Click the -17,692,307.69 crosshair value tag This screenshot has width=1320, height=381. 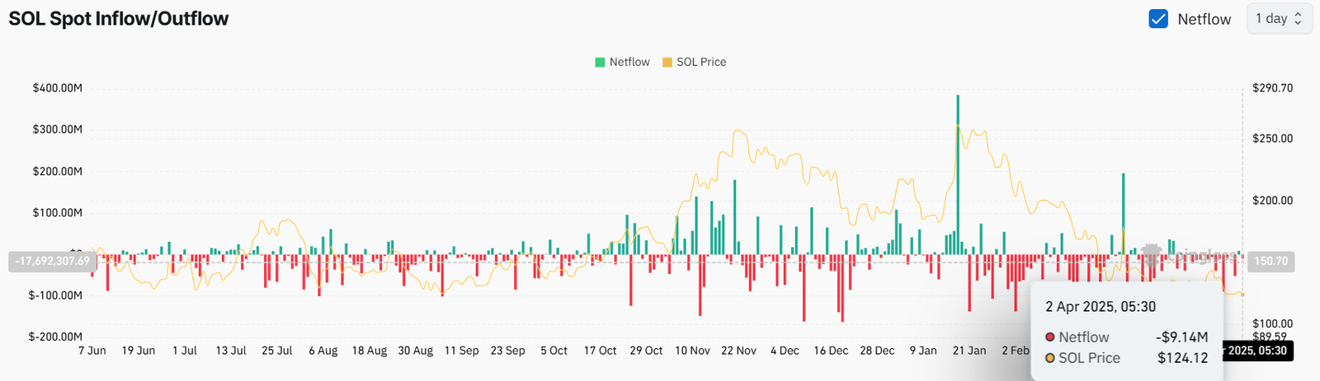[x=52, y=262]
